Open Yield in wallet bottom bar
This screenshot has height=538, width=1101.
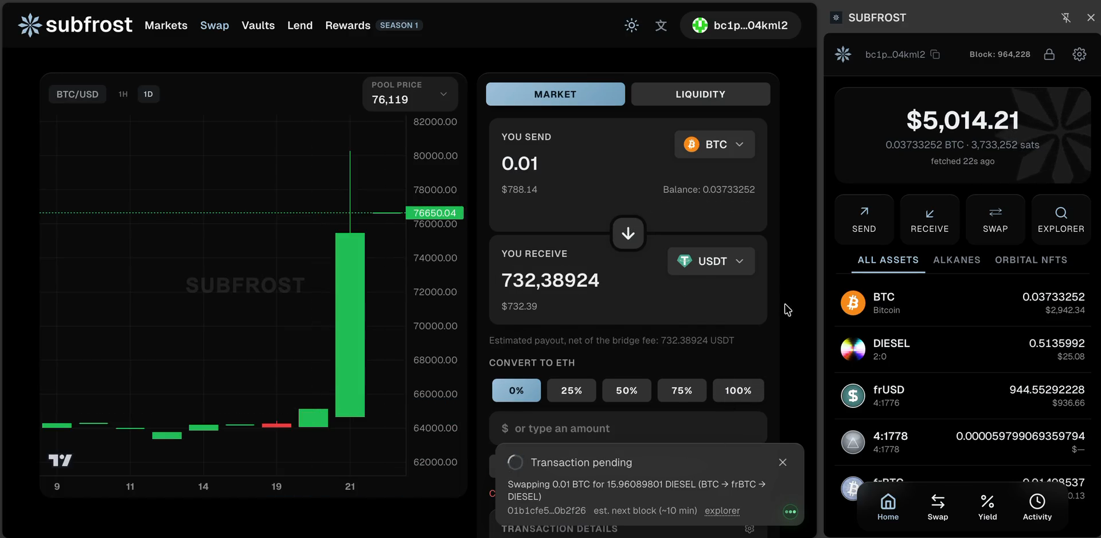[987, 507]
